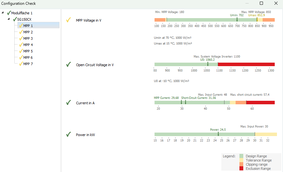Click green checkmark beside Open Circuit Voltage
The width and height of the screenshot is (283, 172).
click(x=68, y=65)
